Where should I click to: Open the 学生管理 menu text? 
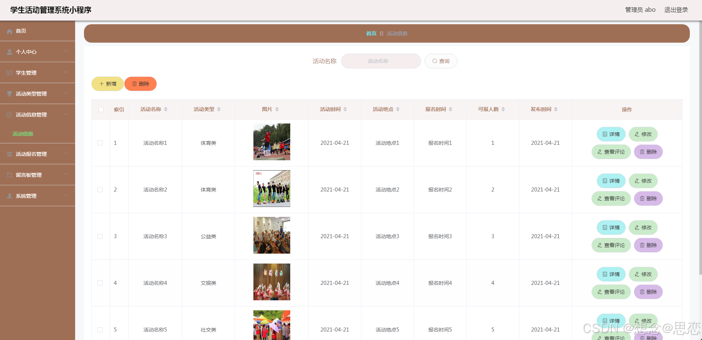tap(26, 73)
